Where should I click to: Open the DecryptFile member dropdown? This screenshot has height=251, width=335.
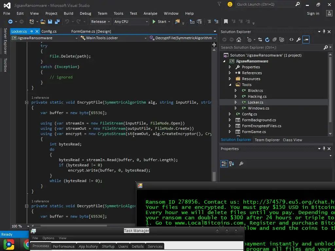coord(183,38)
